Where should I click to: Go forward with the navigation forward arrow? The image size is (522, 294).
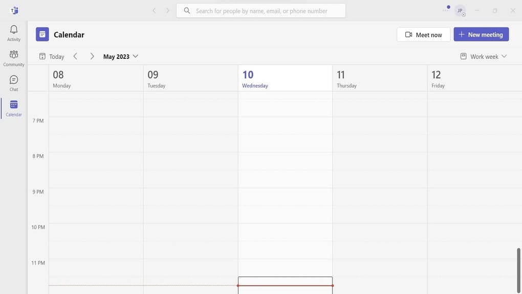(x=167, y=11)
